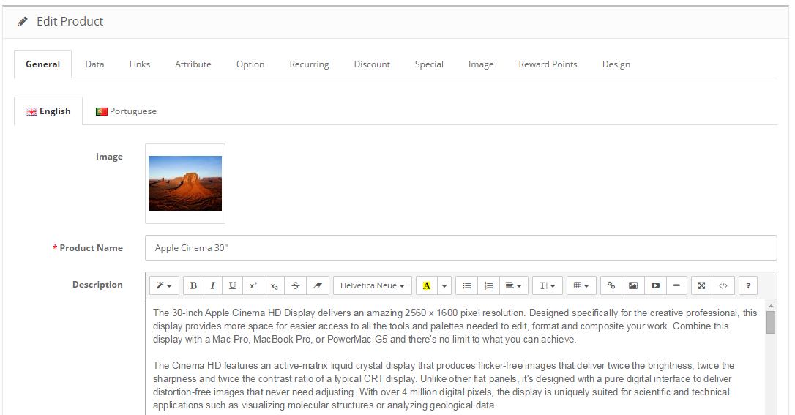The image size is (795, 415).
Task: Go to the Reward Points tab
Action: [x=548, y=64]
